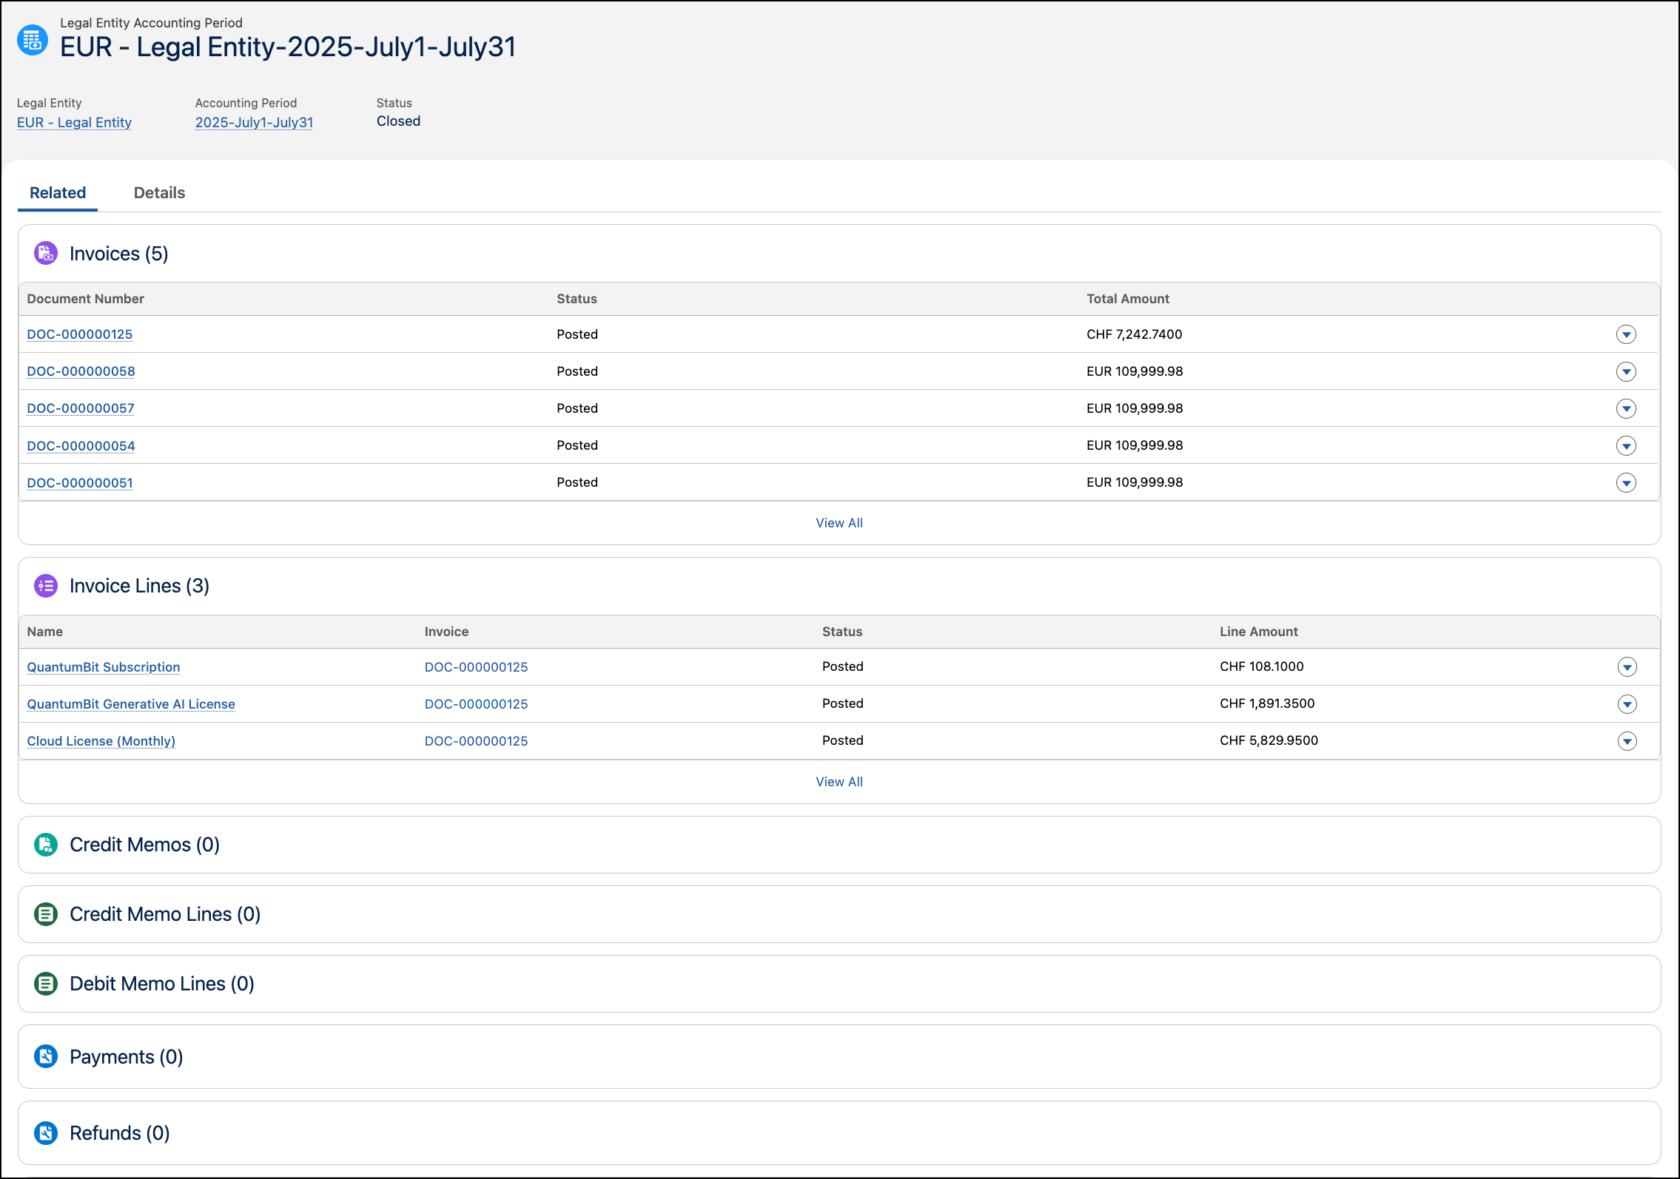Viewport: 1680px width, 1179px height.
Task: Open row actions for invoice DOC-000000057
Action: pyautogui.click(x=1626, y=408)
